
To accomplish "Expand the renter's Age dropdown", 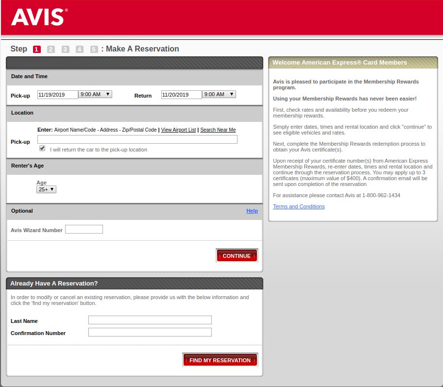I will (46, 189).
